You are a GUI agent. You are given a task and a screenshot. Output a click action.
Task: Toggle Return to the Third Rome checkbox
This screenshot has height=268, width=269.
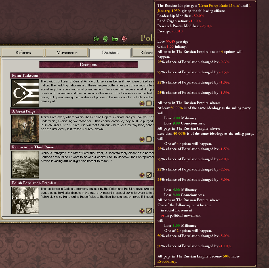tap(149, 175)
